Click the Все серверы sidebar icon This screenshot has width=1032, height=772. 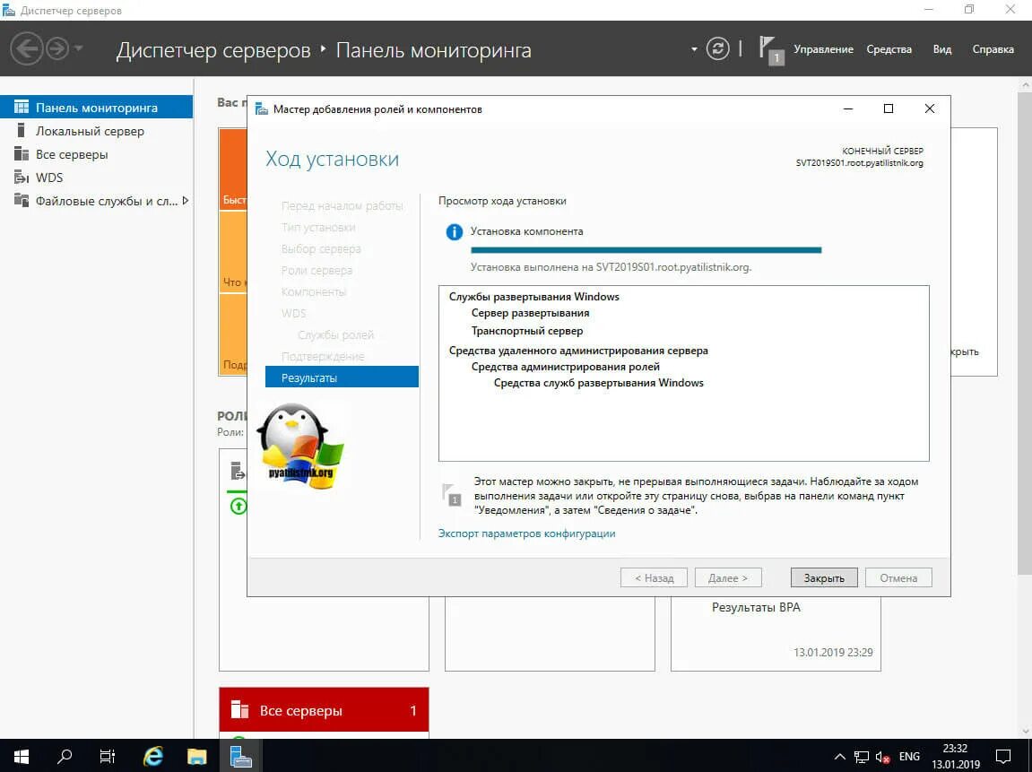[x=21, y=154]
